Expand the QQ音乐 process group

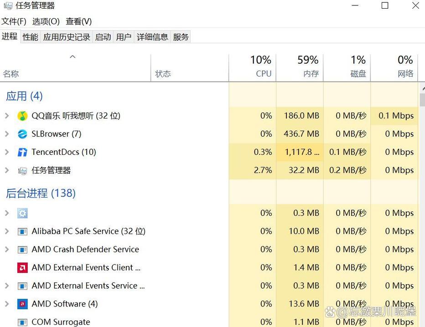pyautogui.click(x=7, y=116)
